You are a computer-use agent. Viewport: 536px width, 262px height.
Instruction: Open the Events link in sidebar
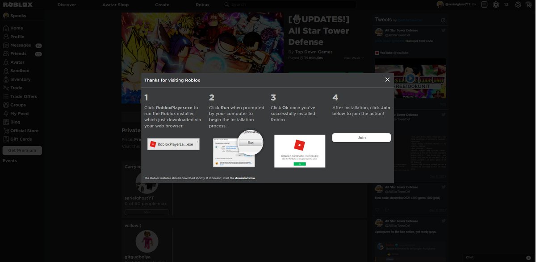coord(9,161)
